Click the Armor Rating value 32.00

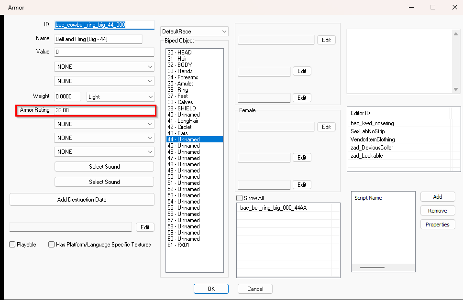(105, 110)
